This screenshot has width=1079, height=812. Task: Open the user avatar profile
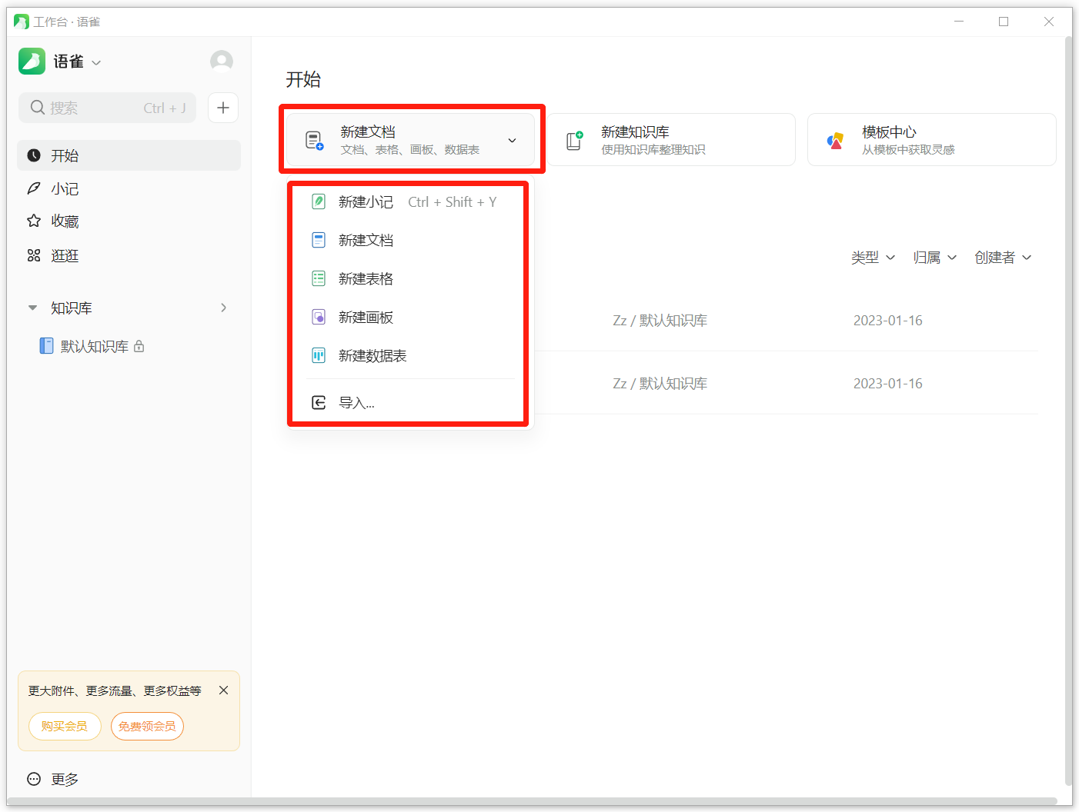[222, 61]
